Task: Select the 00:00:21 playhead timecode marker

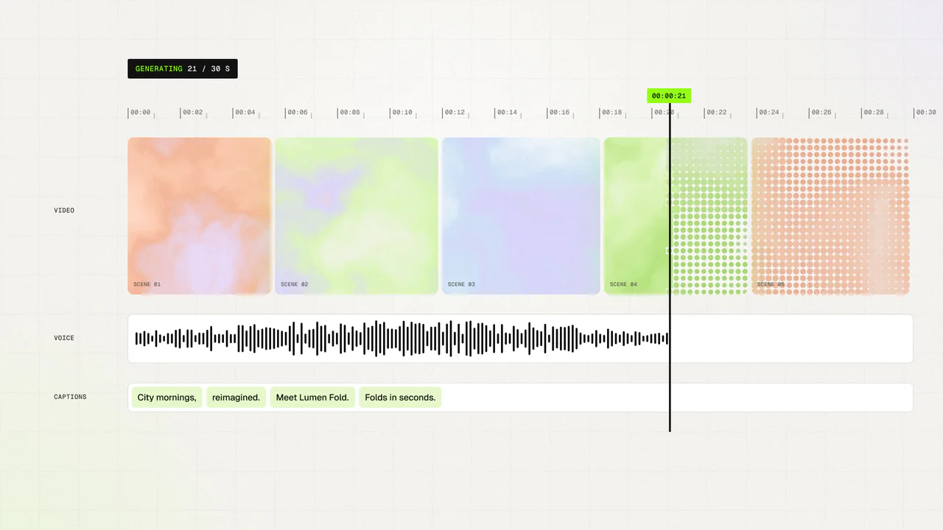Action: click(x=669, y=96)
